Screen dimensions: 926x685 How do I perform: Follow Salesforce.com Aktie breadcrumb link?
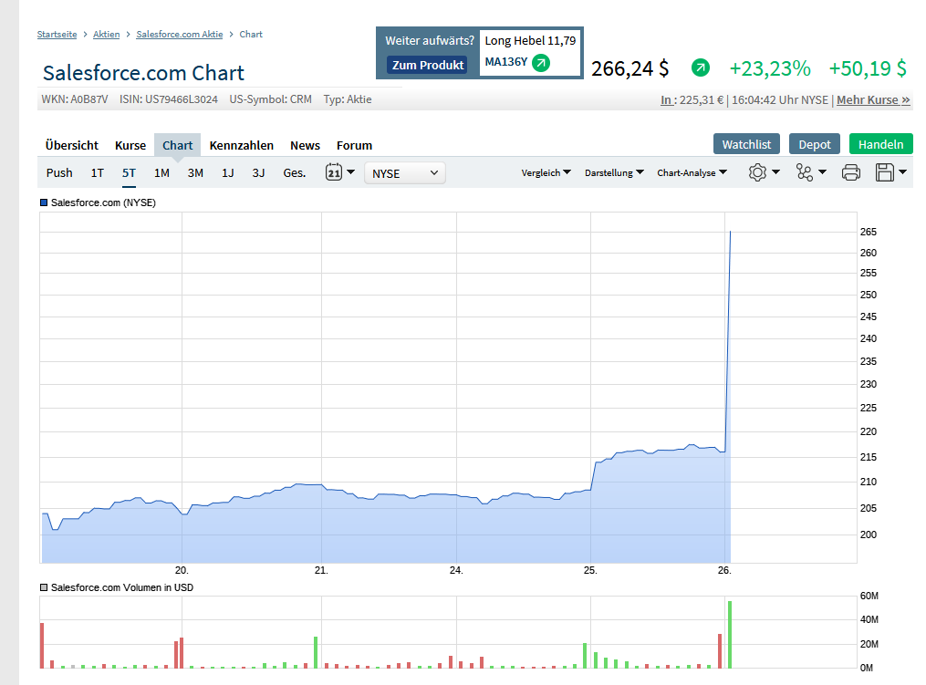(x=180, y=35)
